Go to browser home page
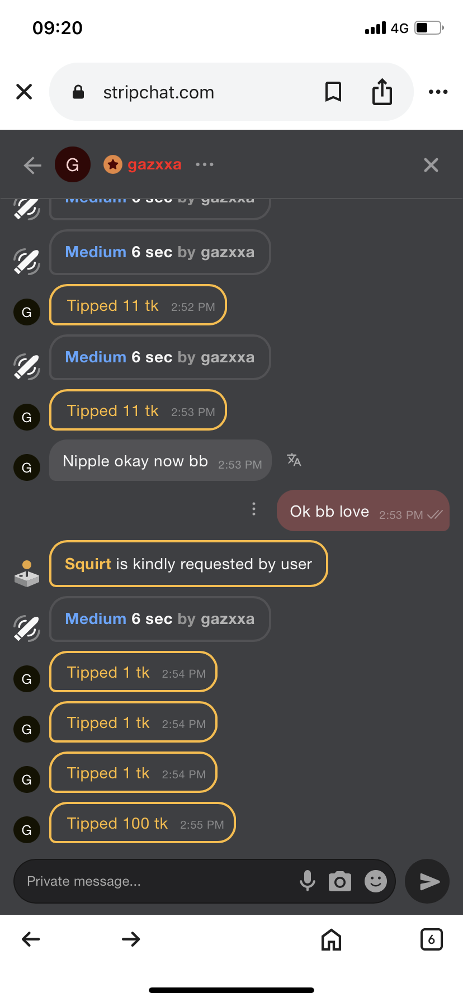This screenshot has height=1002, width=463. 331,939
